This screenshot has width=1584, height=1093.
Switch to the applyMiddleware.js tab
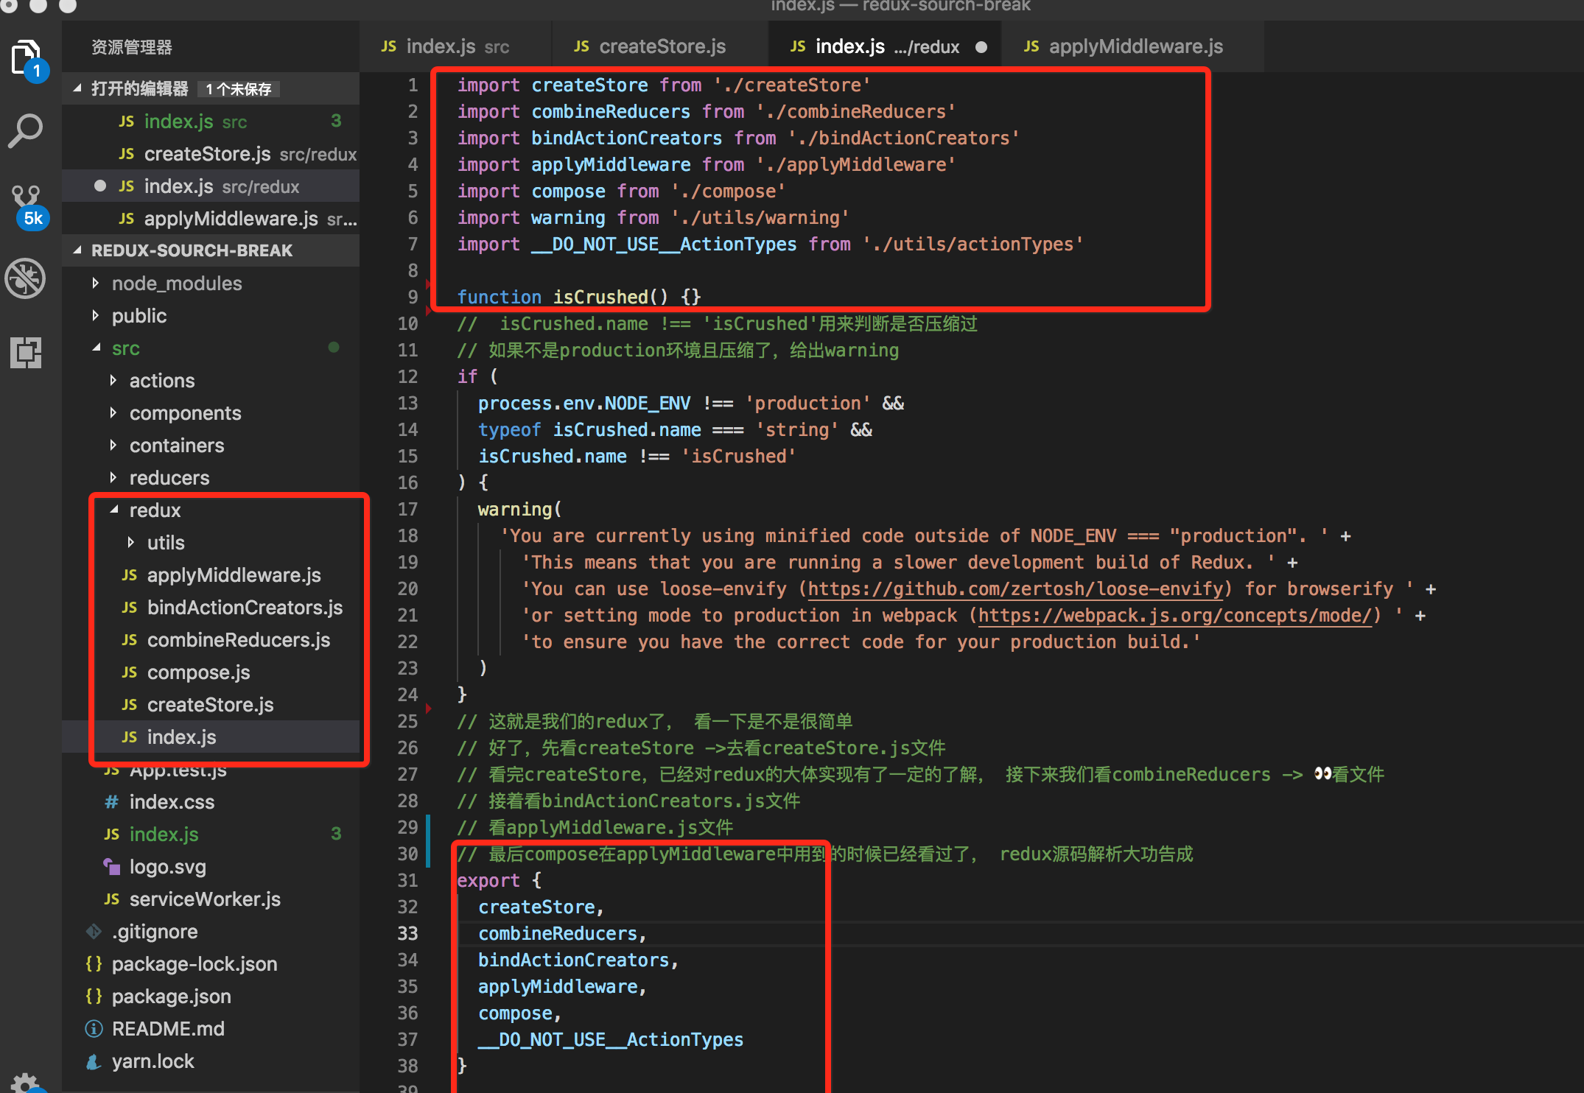point(1135,47)
